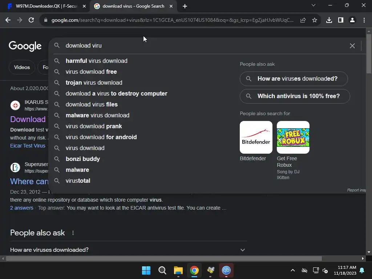Choose suggestion 'bonzi buddy'
Image resolution: width=372 pixels, height=279 pixels.
[x=83, y=159]
